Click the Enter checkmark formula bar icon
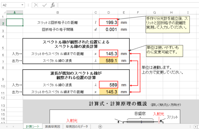Image resolution: width=199 pixels, height=129 pixels. 45,5
